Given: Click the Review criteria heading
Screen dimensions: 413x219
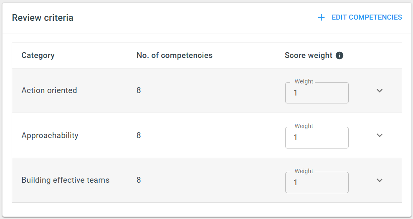Looking at the screenshot, I should click(43, 18).
